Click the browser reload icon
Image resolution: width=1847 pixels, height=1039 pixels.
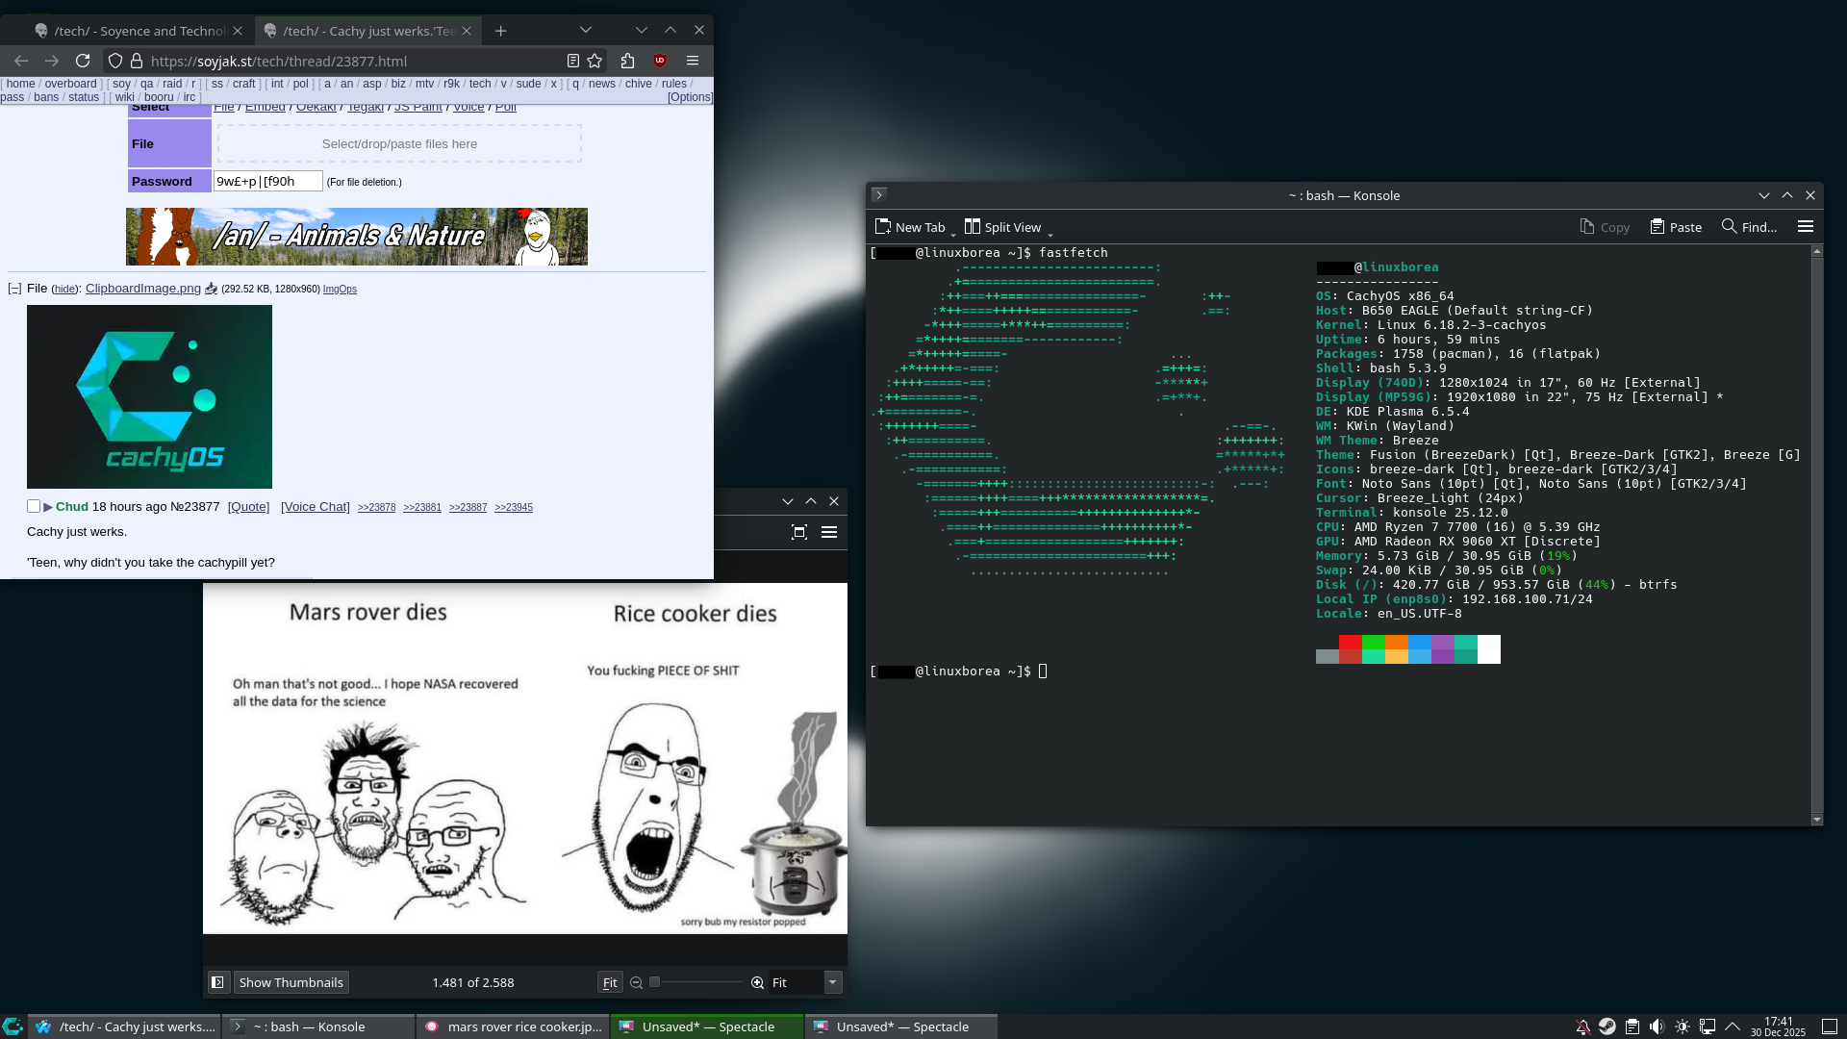tap(83, 61)
